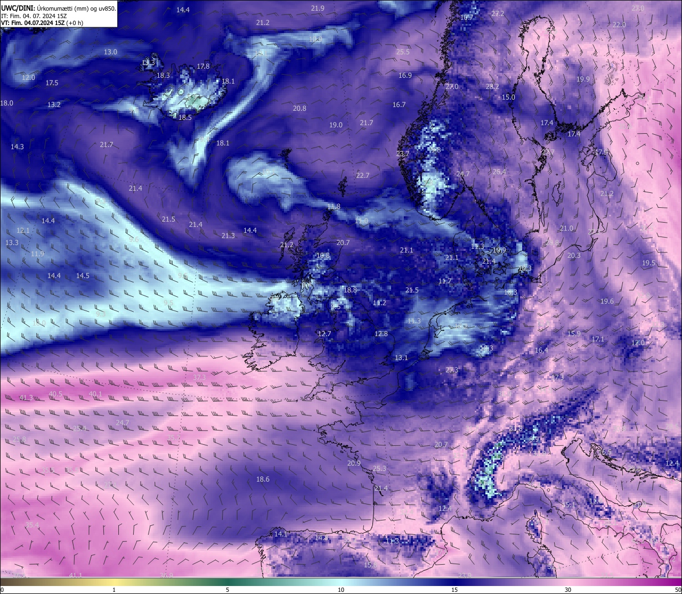Click the legend tick label 30

568,590
